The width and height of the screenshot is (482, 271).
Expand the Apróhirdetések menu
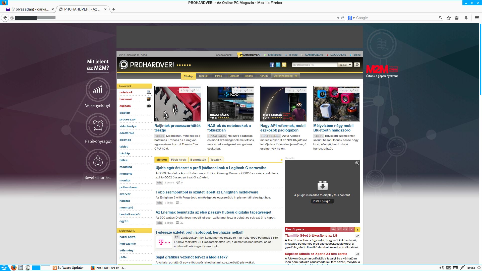(x=285, y=76)
